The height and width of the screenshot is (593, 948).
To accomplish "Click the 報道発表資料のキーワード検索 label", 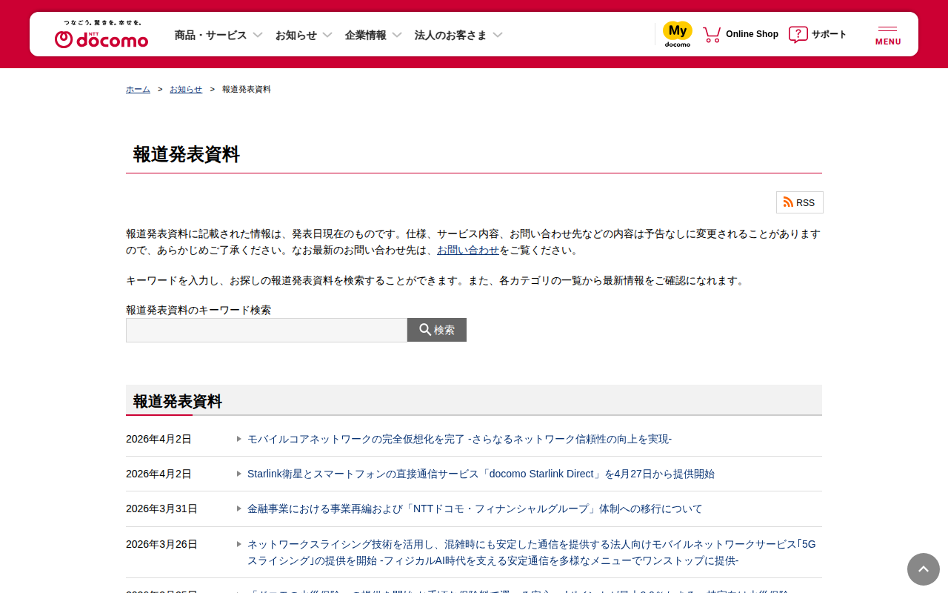I will click(198, 310).
